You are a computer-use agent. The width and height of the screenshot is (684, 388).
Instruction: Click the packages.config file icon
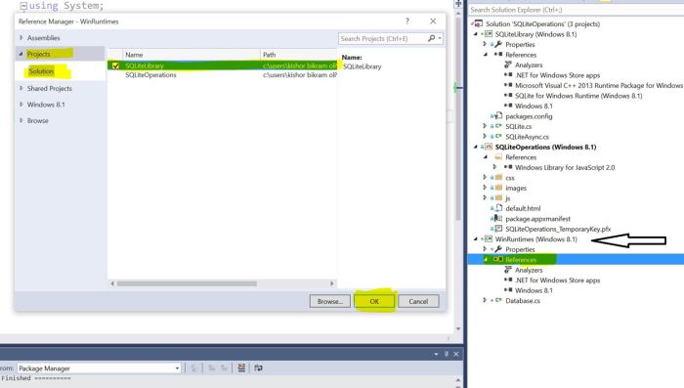(x=498, y=116)
